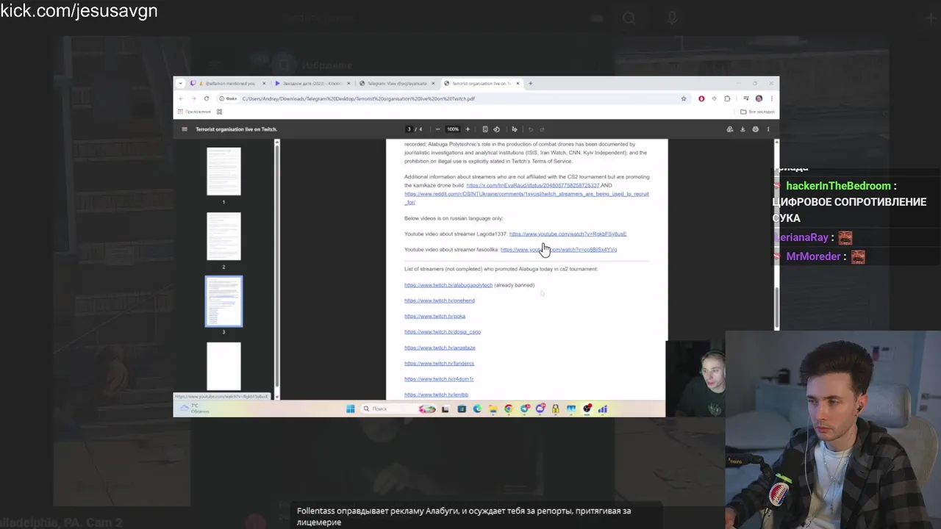The width and height of the screenshot is (941, 529).
Task: Open twitch.tv/anastaze link
Action: coord(440,348)
